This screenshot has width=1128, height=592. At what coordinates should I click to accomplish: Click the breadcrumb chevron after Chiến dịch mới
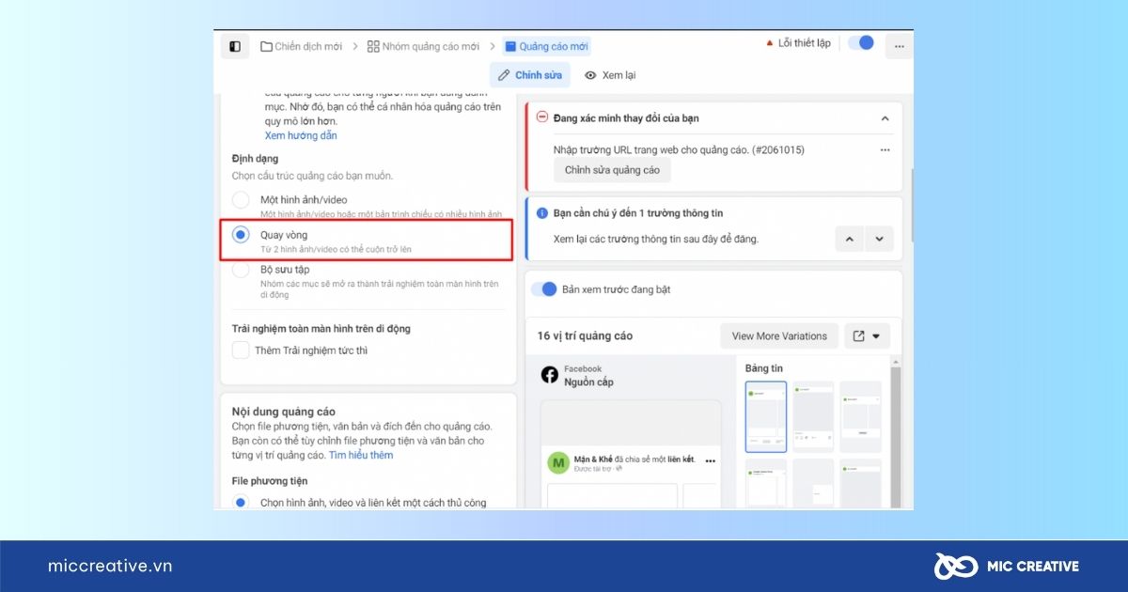tap(355, 46)
